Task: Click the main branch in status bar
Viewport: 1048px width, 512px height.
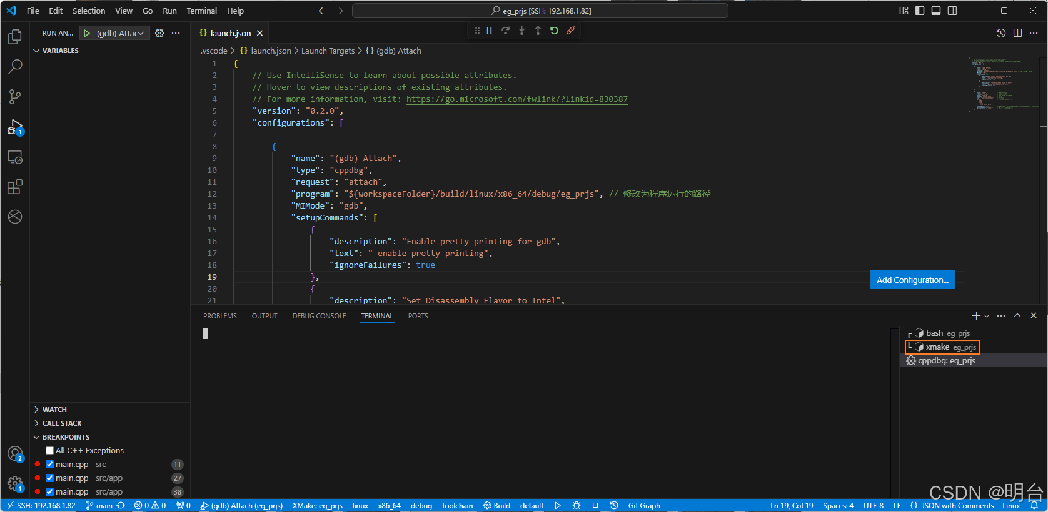Action: 99,506
